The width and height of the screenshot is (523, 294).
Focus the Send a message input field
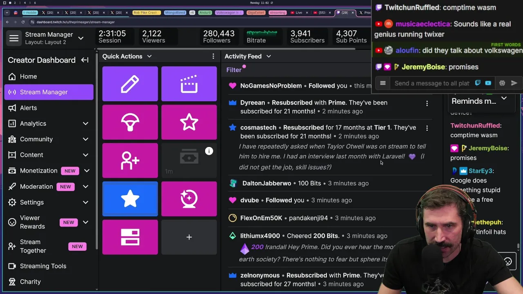click(432, 83)
